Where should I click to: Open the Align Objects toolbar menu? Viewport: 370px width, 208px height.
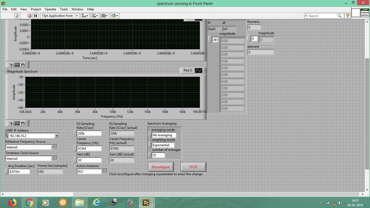(x=85, y=16)
